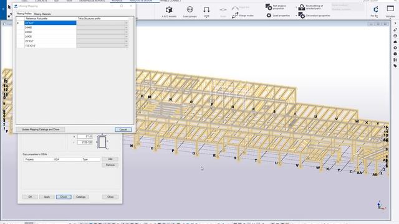Click the Close button in lower dialog
This screenshot has width=399, height=224.
coord(110,197)
